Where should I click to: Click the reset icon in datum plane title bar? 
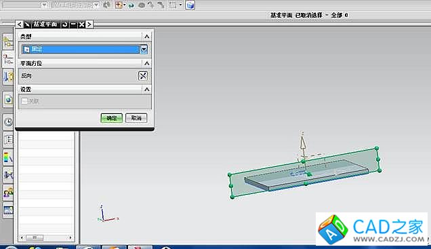[64, 24]
